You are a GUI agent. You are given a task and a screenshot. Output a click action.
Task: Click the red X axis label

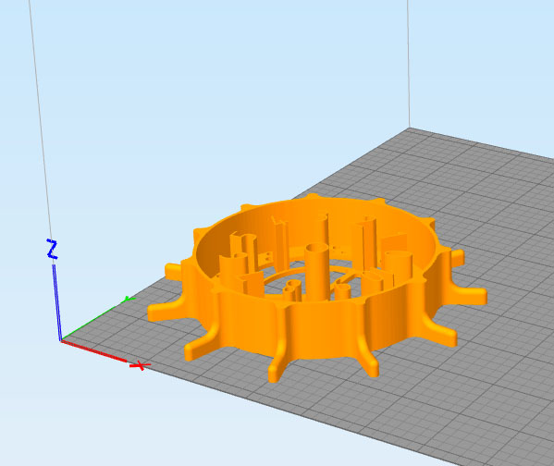pyautogui.click(x=141, y=365)
